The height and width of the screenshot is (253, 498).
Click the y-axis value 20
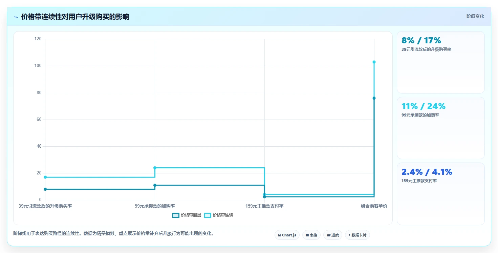[x=39, y=173]
